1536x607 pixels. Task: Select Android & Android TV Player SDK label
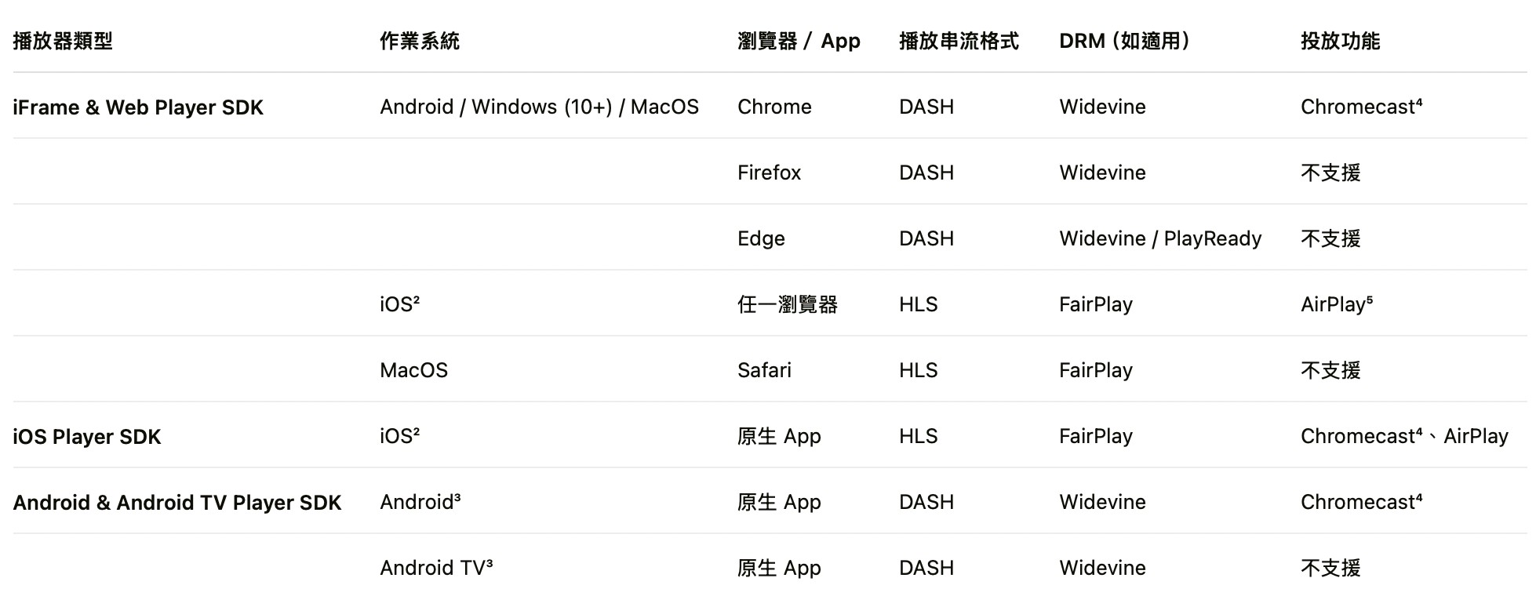click(x=177, y=503)
